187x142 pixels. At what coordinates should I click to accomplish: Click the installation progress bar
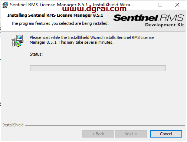click(x=98, y=68)
